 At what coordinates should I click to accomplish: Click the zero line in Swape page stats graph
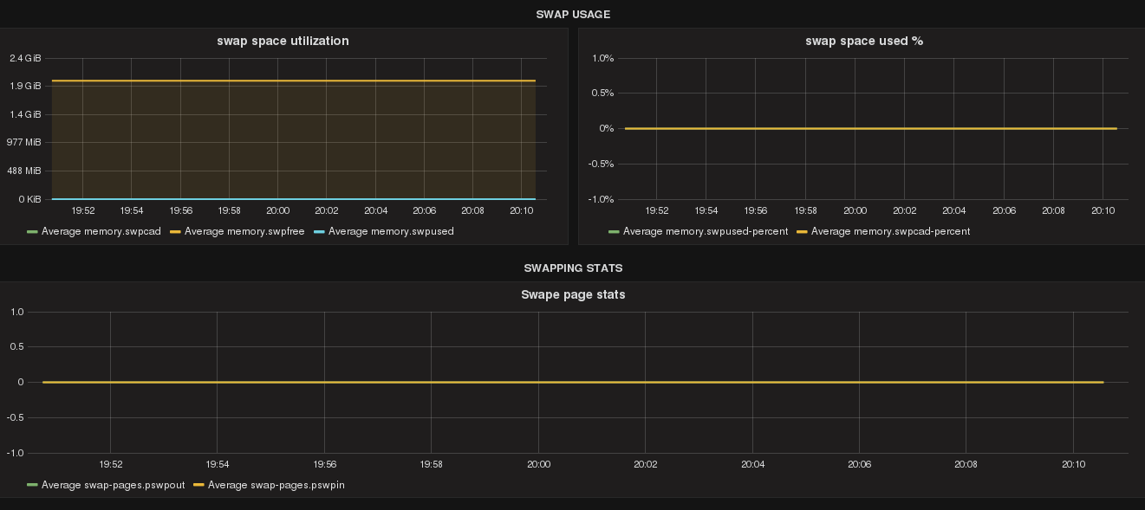click(573, 382)
